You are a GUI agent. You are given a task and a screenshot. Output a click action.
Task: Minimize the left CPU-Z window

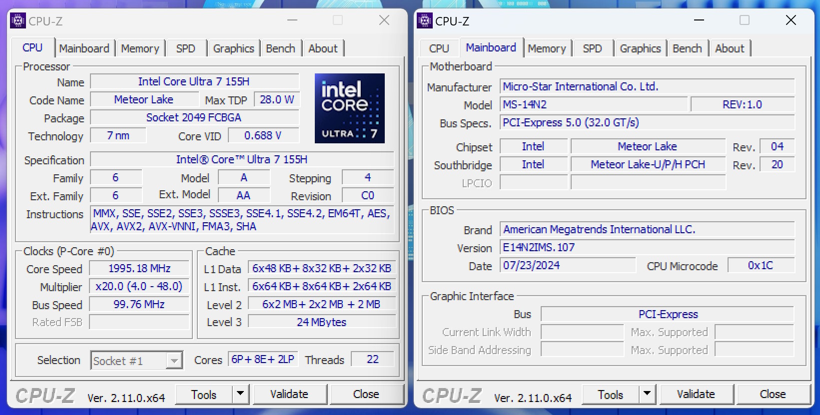pos(292,20)
